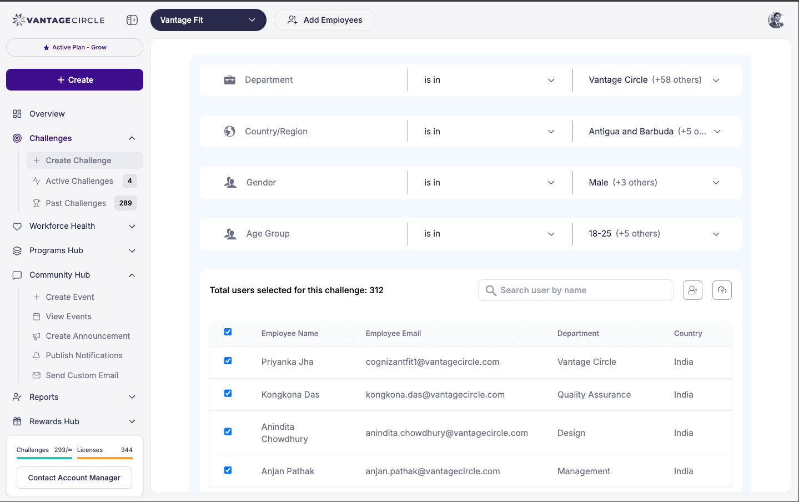Select Create Challenge in the sidebar
The width and height of the screenshot is (799, 502).
tap(84, 160)
